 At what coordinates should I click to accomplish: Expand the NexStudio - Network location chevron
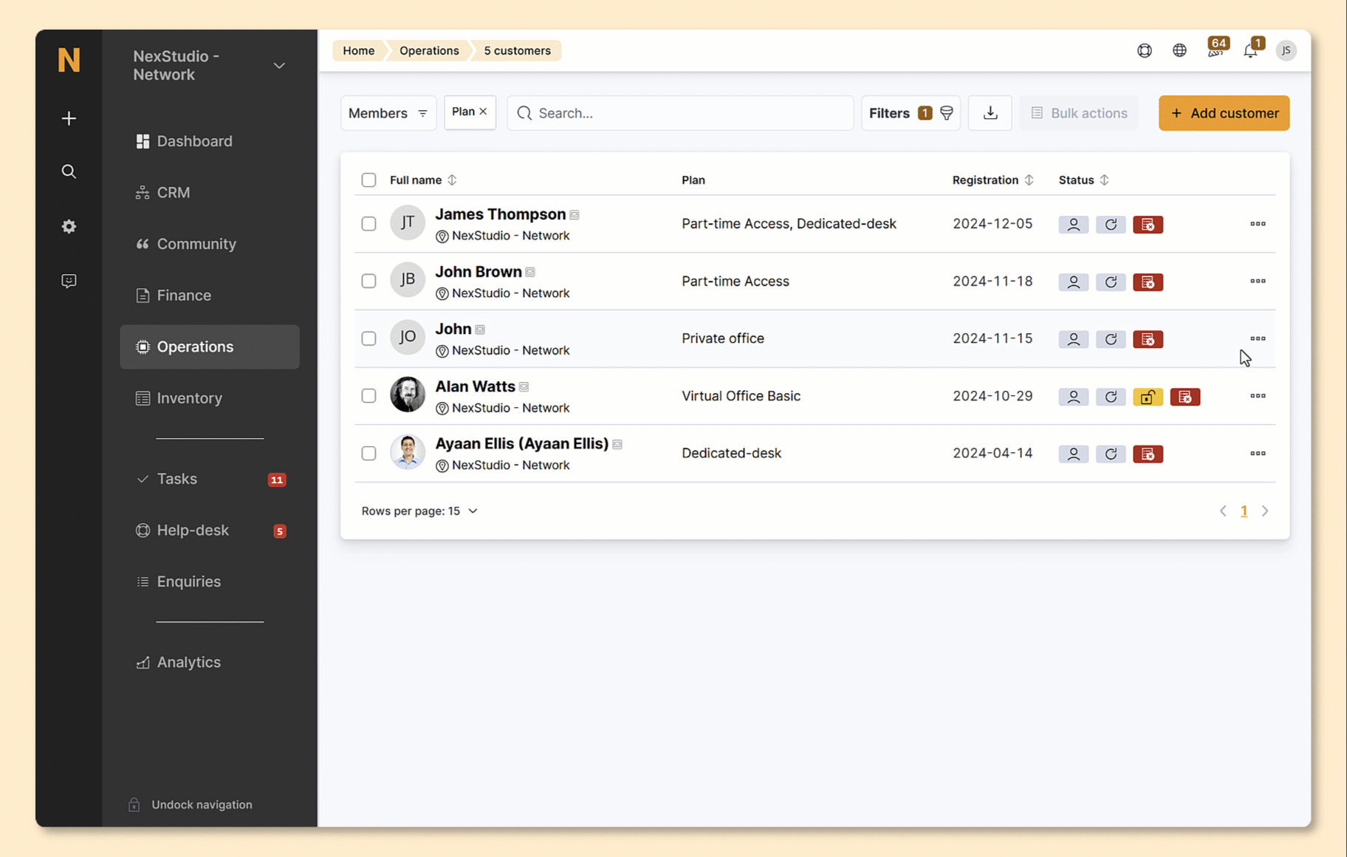point(279,66)
